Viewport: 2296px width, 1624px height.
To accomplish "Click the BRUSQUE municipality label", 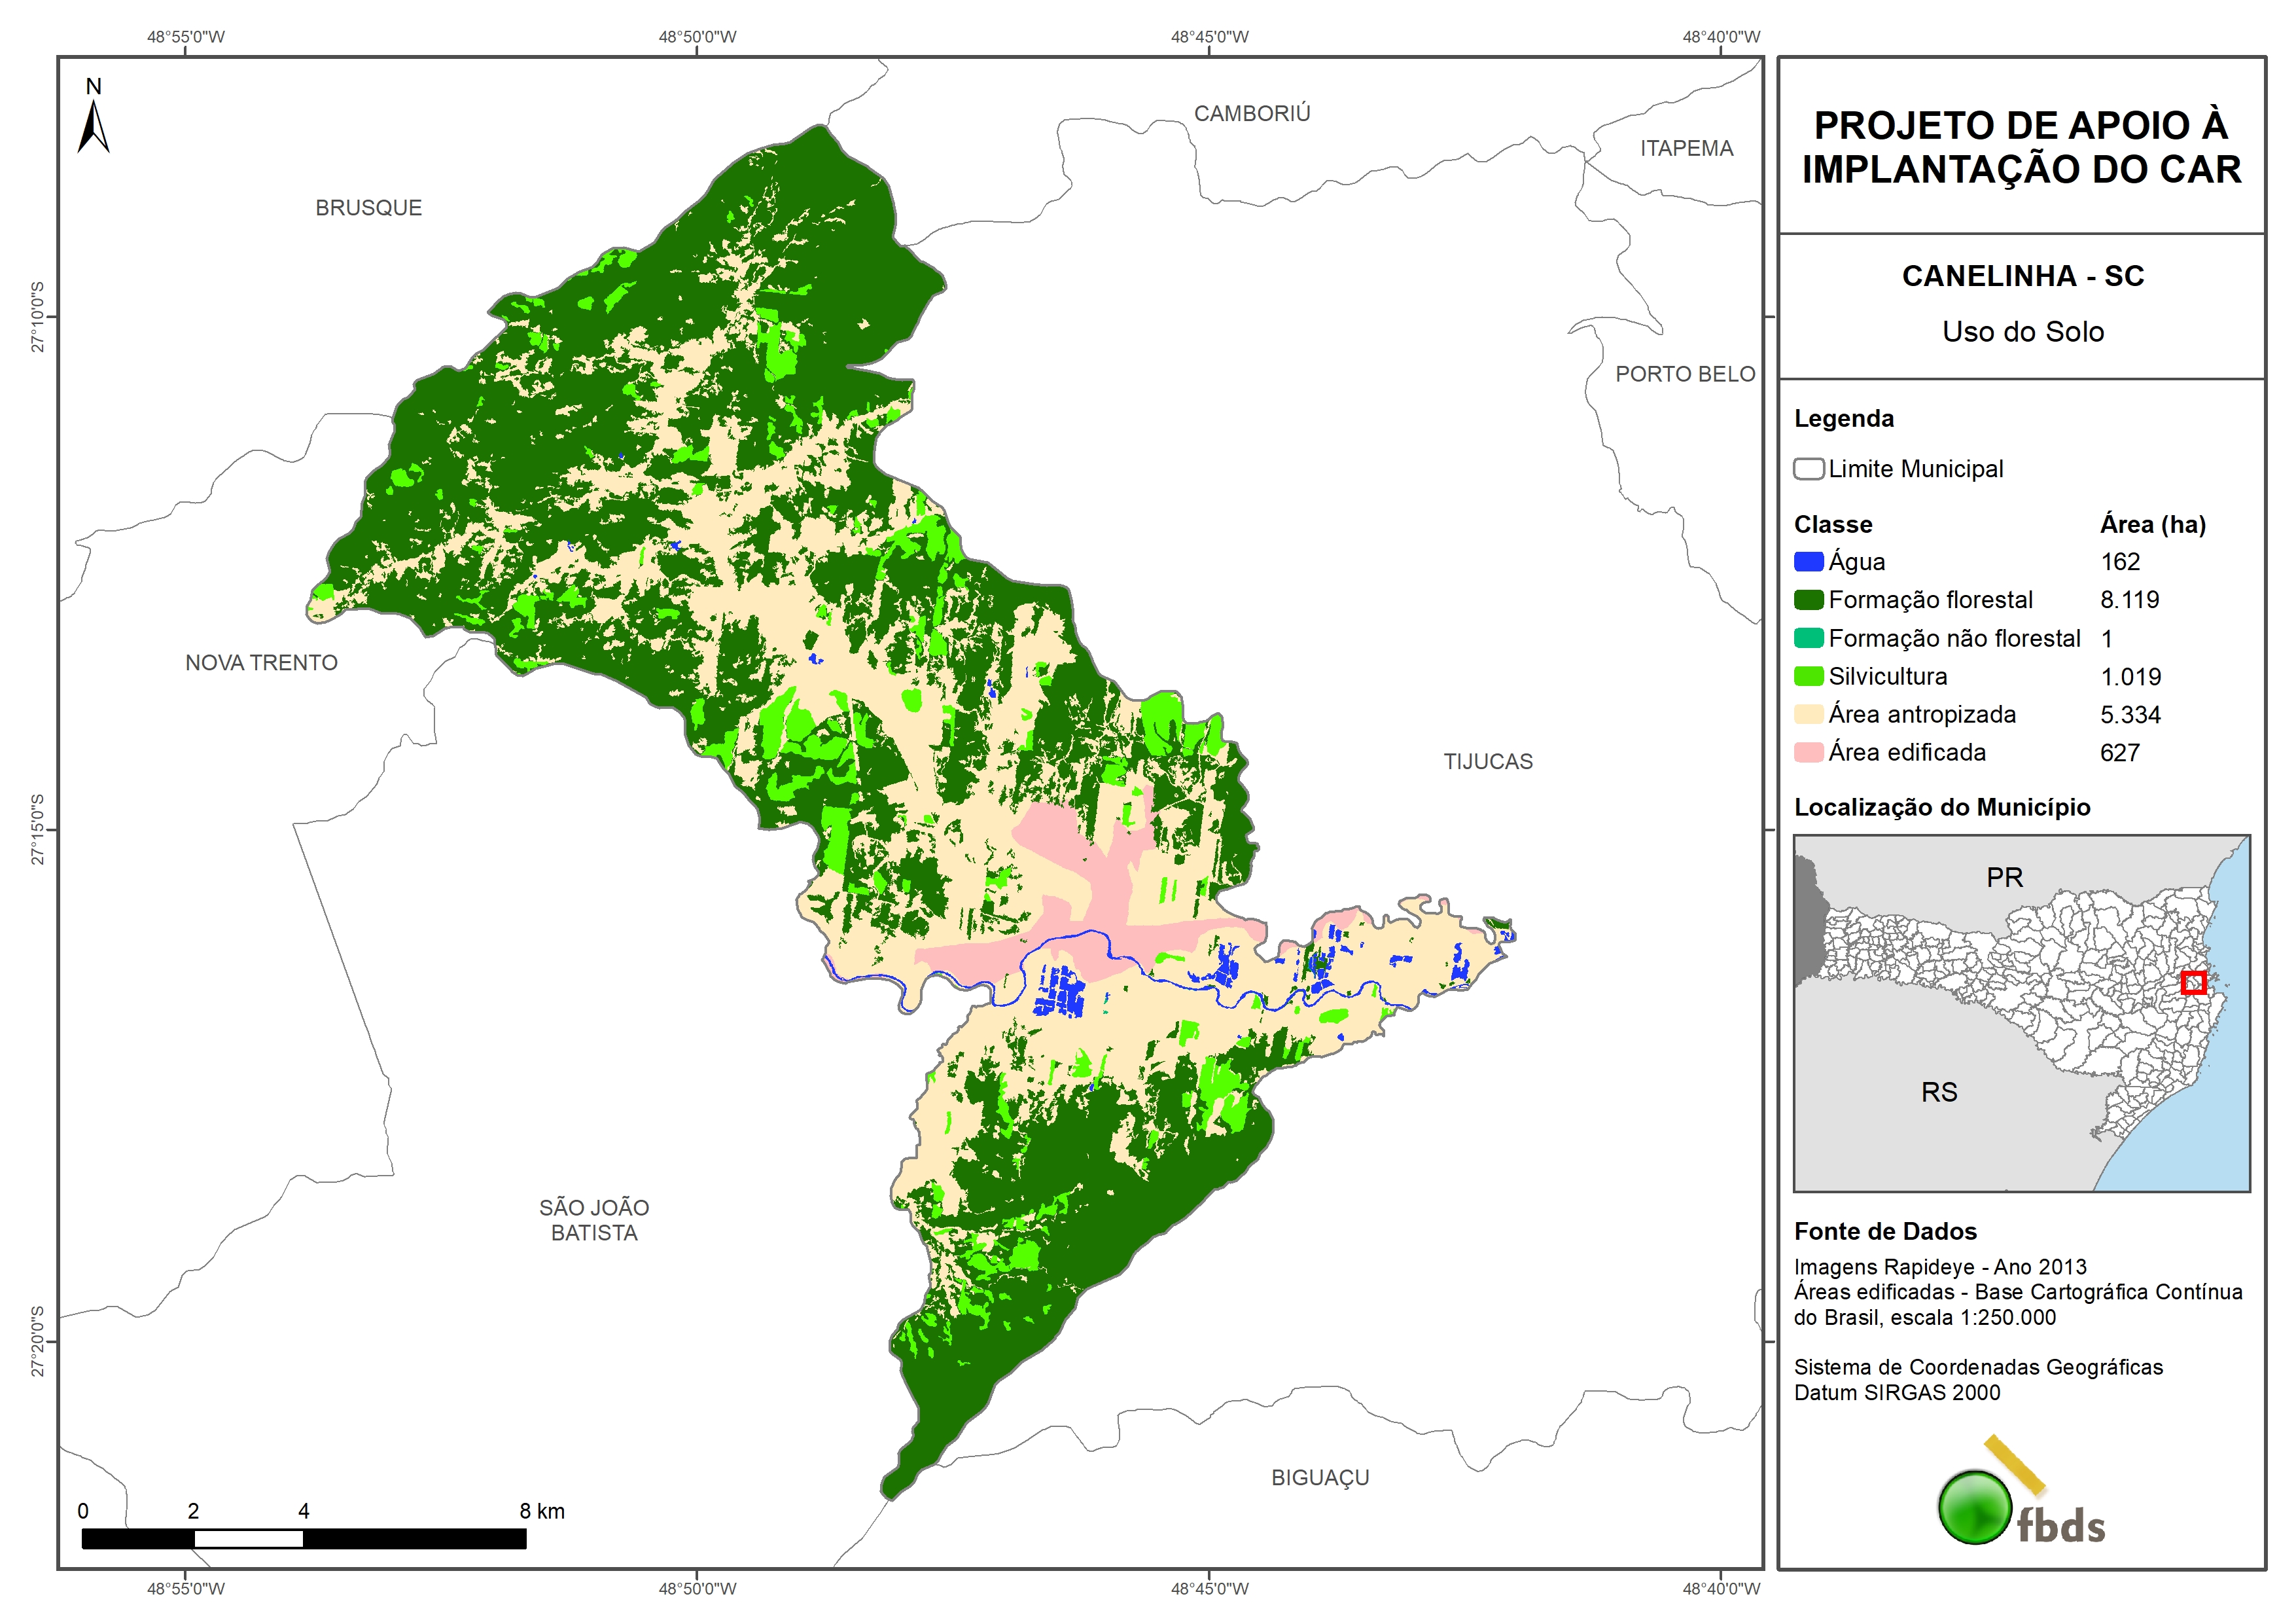I will pos(368,208).
